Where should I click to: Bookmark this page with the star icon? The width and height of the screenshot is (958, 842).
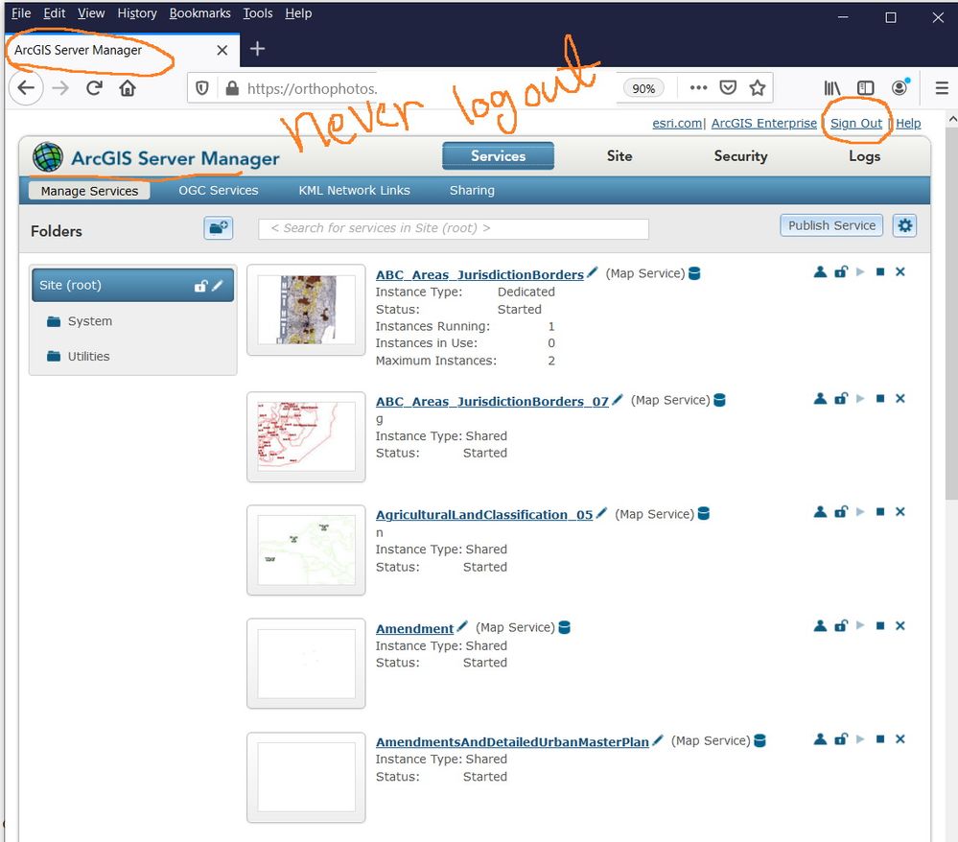coord(757,88)
